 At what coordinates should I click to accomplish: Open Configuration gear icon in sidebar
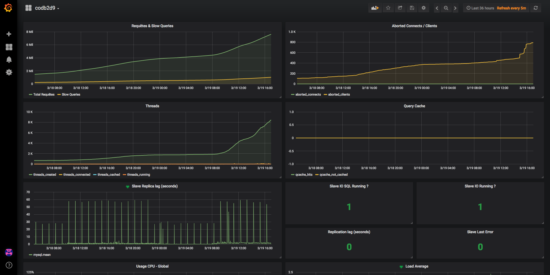(9, 72)
